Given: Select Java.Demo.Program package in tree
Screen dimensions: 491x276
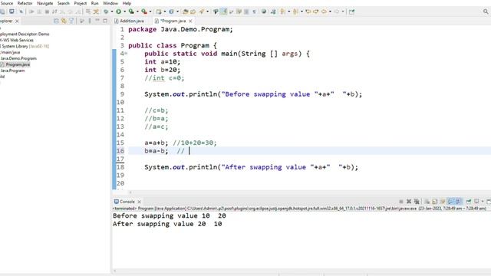Looking at the screenshot, I should 18,58.
